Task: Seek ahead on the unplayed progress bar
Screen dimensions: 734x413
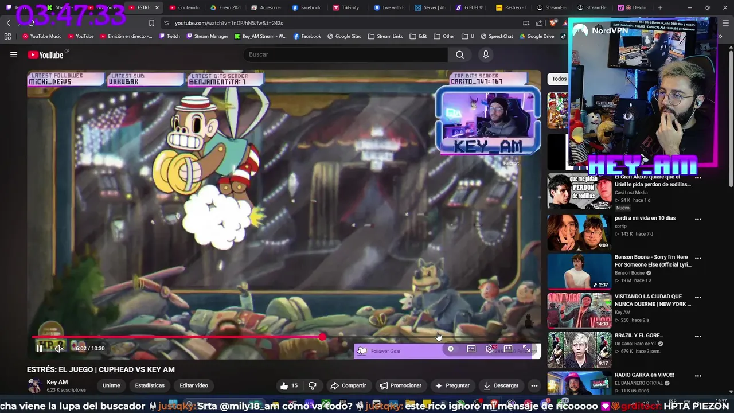Action: pyautogui.click(x=430, y=337)
